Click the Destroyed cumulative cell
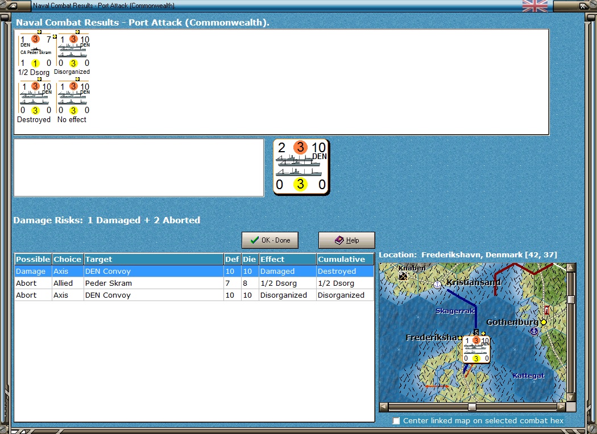The height and width of the screenshot is (434, 597). [345, 271]
